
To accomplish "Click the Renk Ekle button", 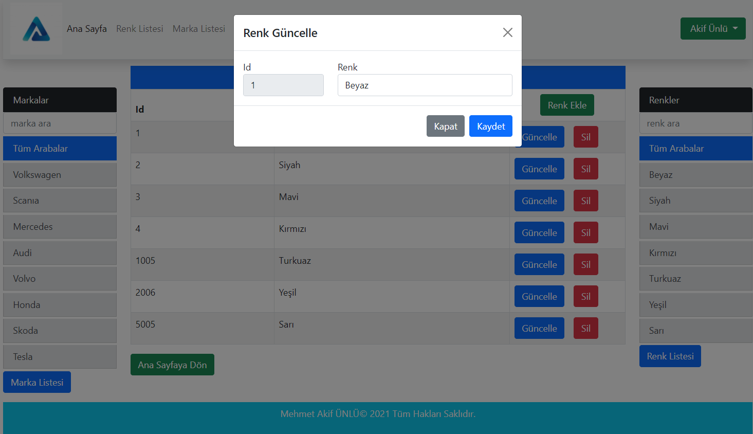I will 567,105.
